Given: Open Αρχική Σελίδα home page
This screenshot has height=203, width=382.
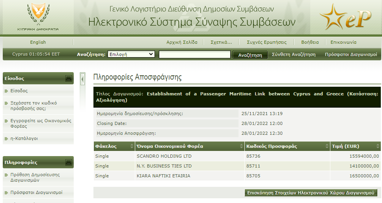Looking at the screenshot, I should coord(182,42).
